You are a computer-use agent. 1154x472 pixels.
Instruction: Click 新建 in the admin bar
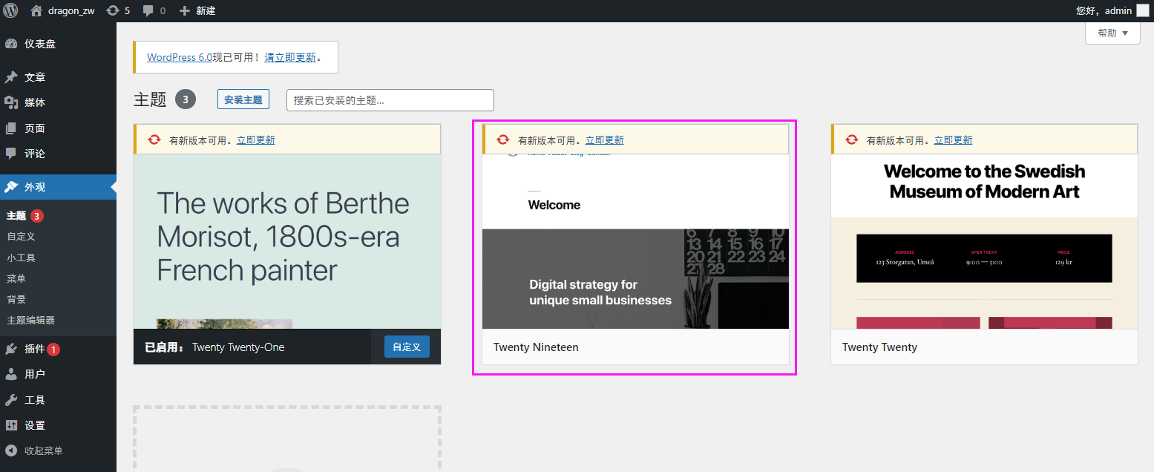coord(206,10)
